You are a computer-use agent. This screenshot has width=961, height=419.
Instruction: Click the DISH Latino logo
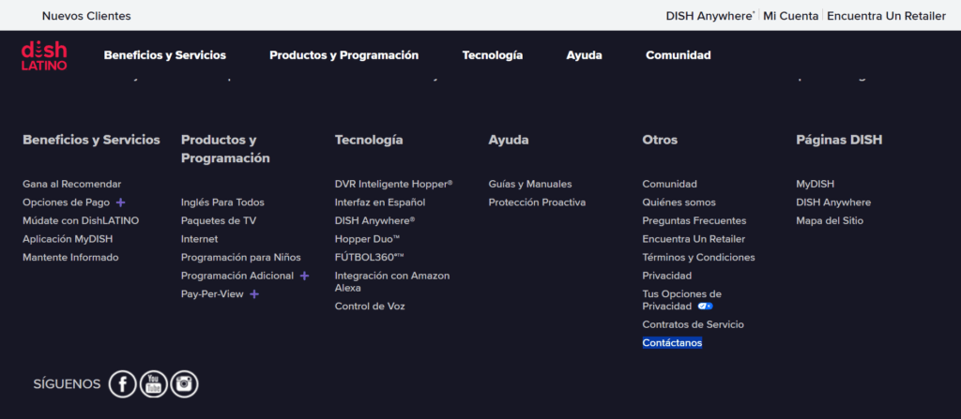[x=43, y=55]
